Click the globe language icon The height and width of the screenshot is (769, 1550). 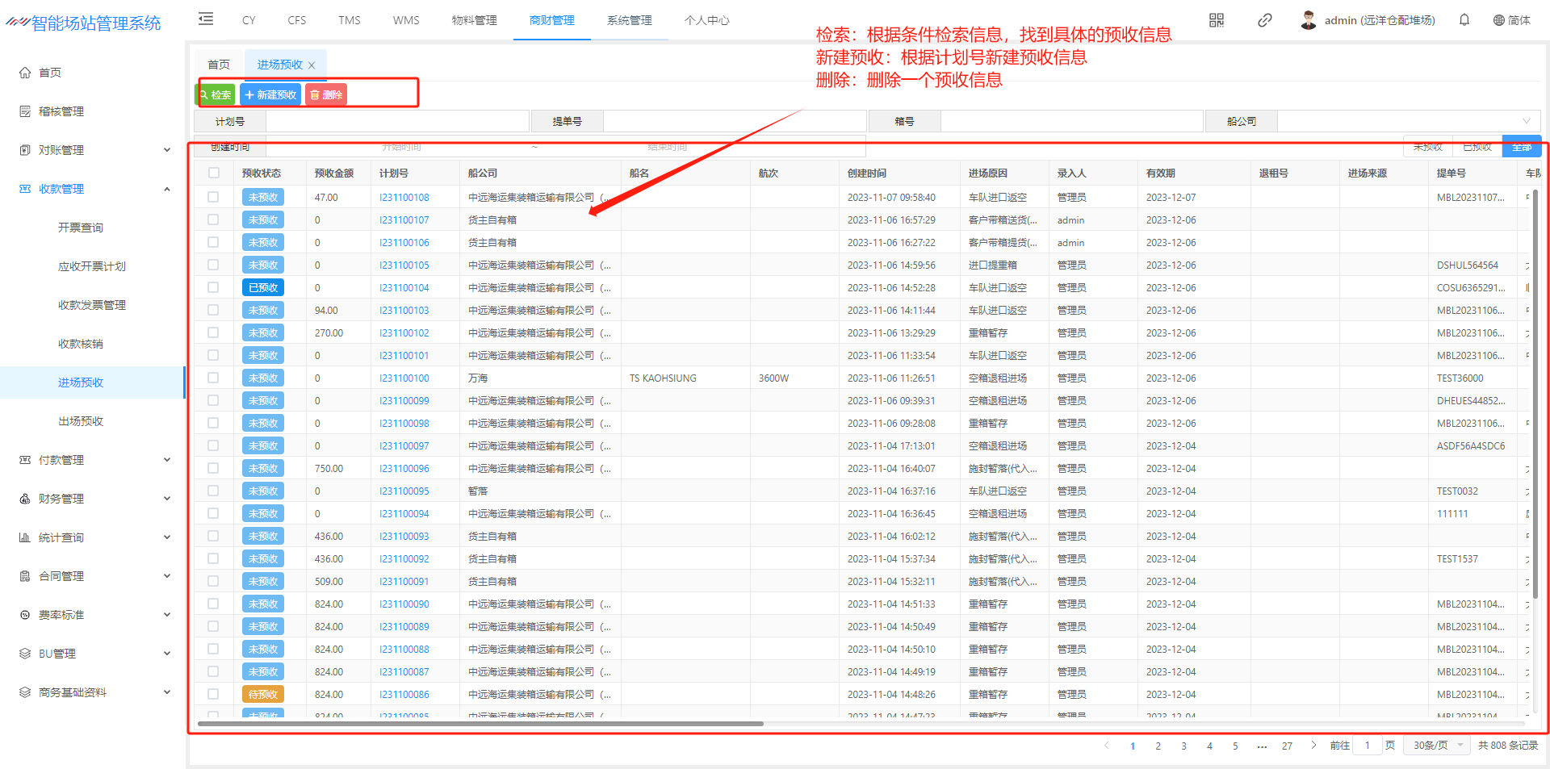click(1498, 20)
